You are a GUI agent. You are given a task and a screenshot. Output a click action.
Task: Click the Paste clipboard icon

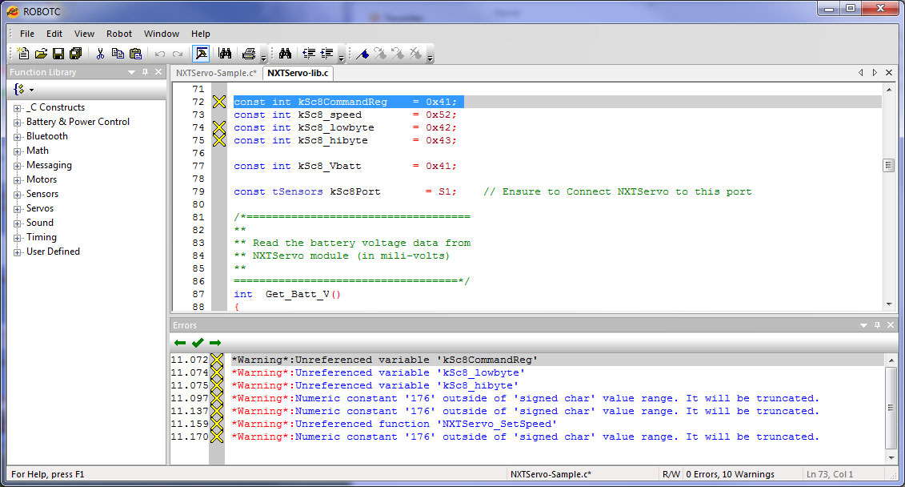click(x=135, y=54)
